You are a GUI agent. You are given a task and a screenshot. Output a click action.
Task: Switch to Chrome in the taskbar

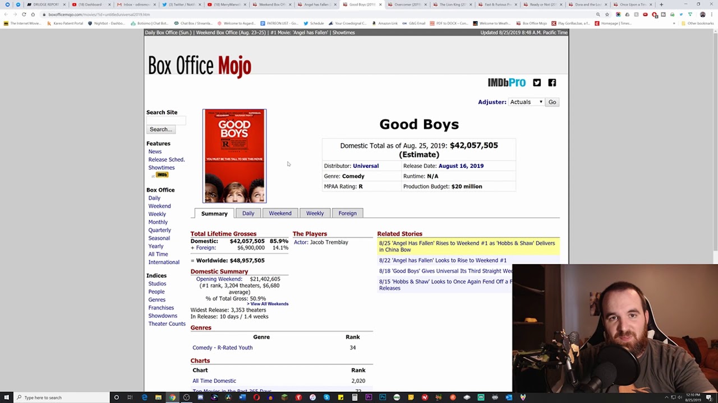[172, 397]
